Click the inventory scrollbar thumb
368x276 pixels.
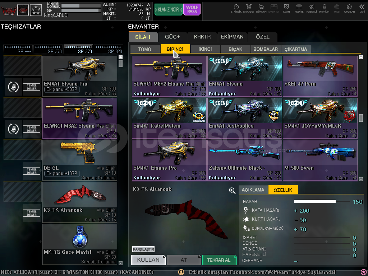click(x=361, y=118)
